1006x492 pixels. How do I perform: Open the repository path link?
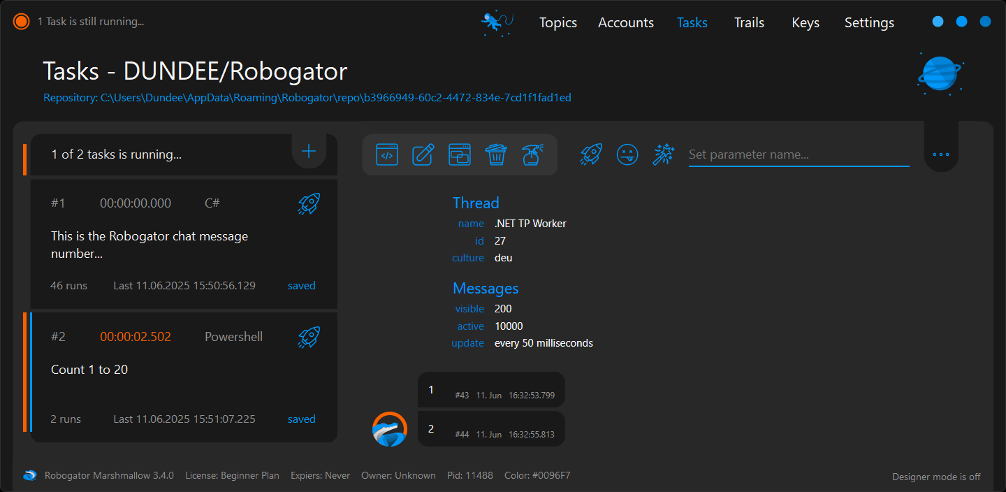(307, 98)
